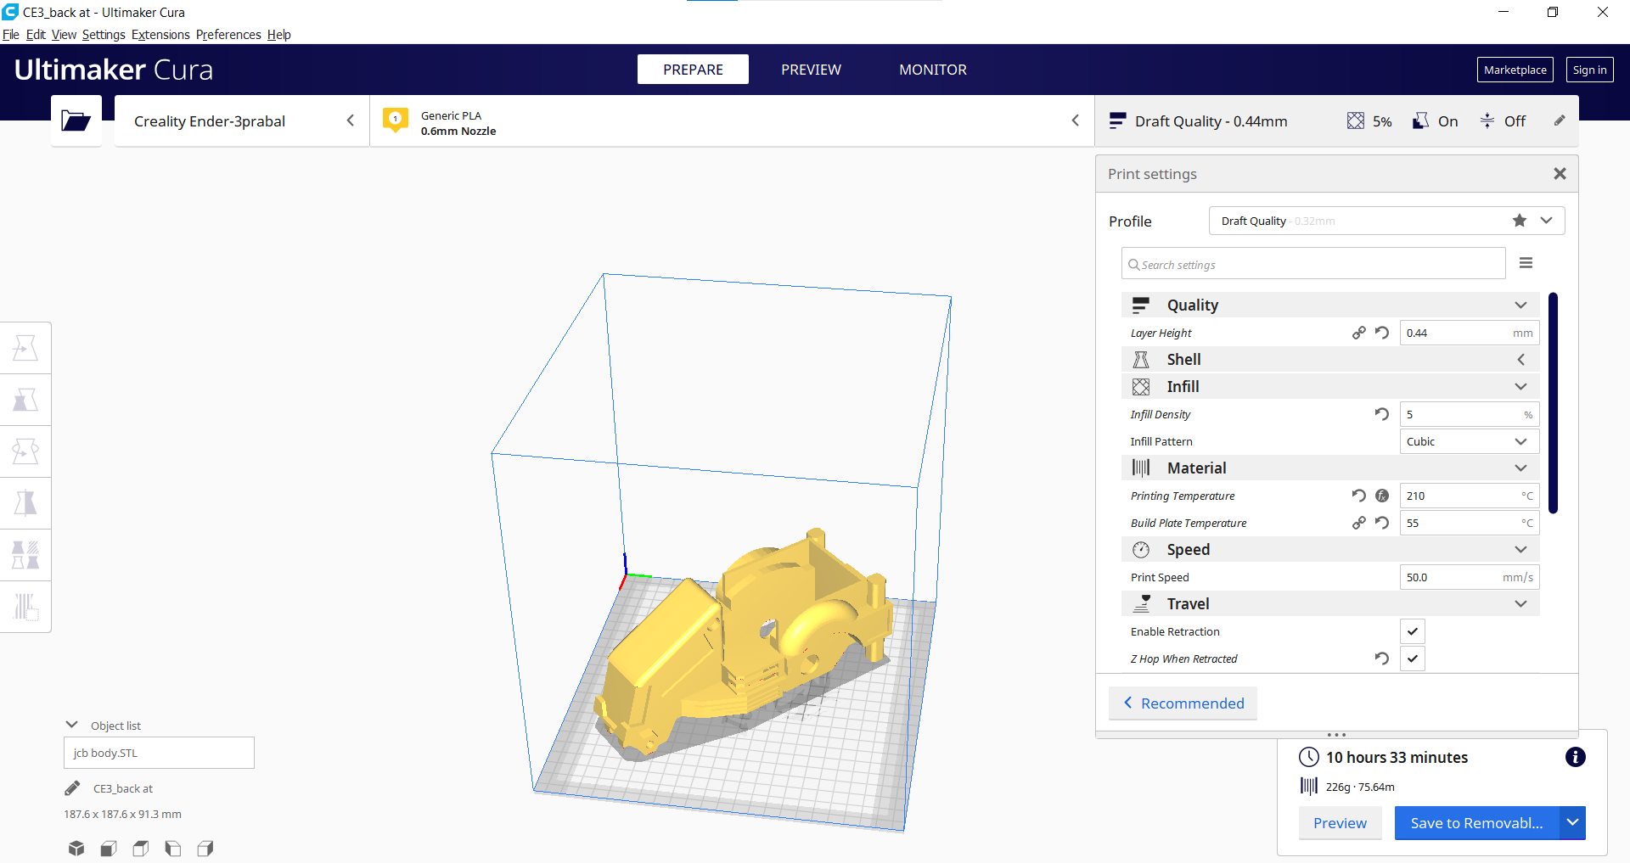The image size is (1630, 863).
Task: Select the Support Blocker tool
Action: [x=25, y=607]
